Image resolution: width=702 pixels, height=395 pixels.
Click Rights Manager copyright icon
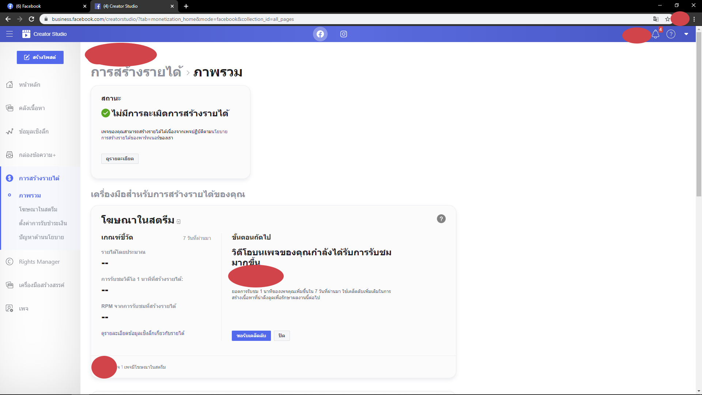[x=10, y=262]
